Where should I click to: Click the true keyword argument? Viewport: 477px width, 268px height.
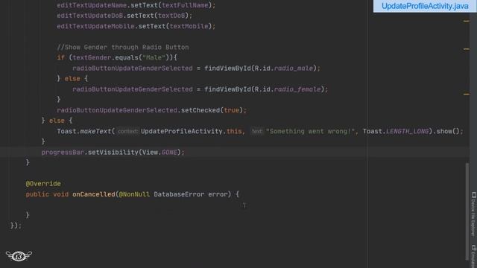click(x=231, y=110)
